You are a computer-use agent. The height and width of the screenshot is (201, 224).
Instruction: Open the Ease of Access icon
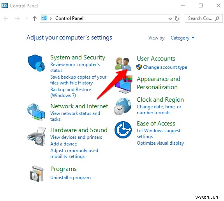pos(123,129)
